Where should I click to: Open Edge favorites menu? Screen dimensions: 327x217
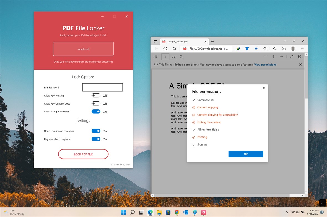click(274, 49)
